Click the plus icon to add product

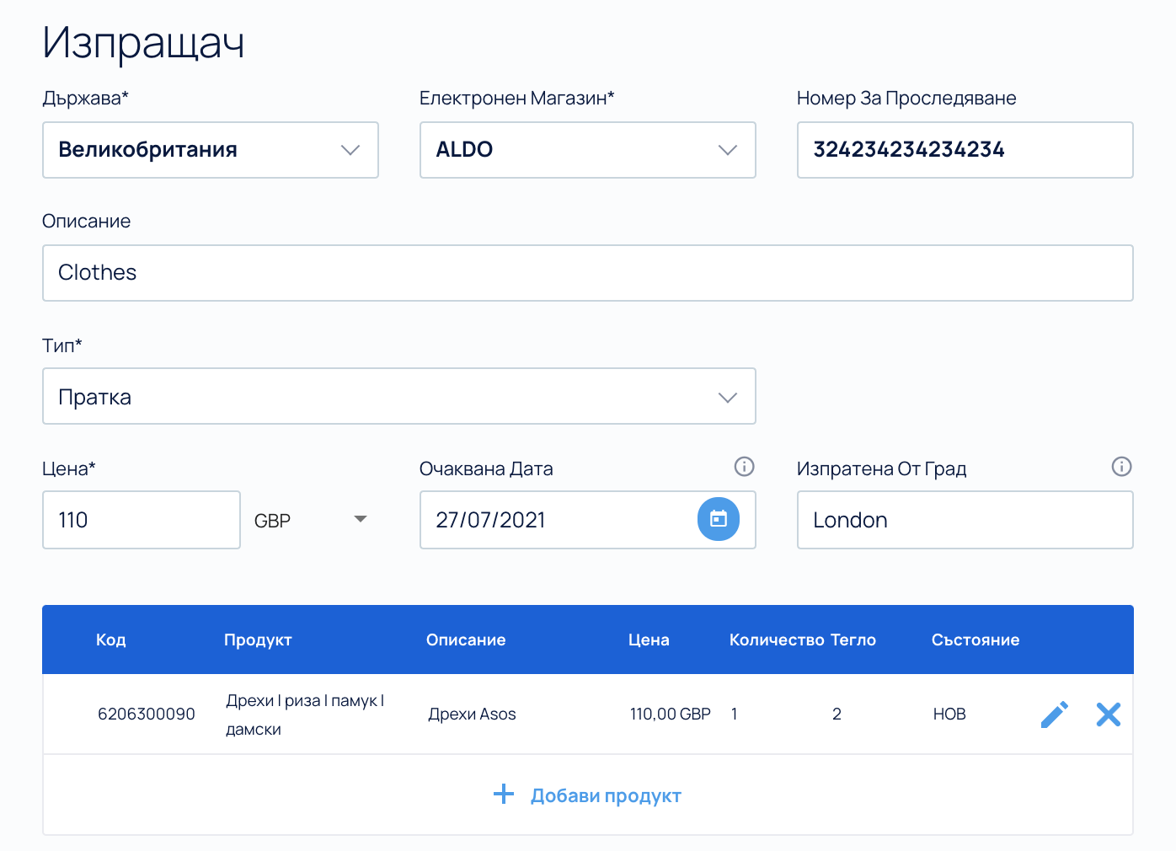pos(504,795)
